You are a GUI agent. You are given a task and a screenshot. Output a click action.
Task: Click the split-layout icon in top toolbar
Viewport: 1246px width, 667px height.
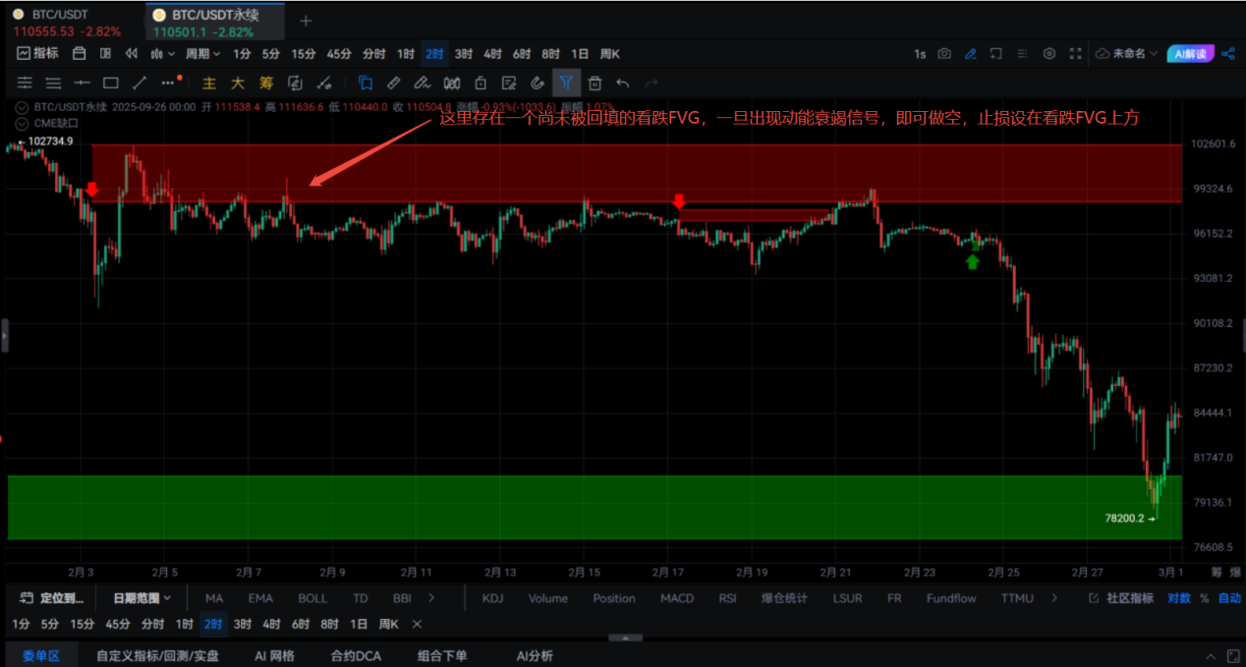(x=105, y=54)
